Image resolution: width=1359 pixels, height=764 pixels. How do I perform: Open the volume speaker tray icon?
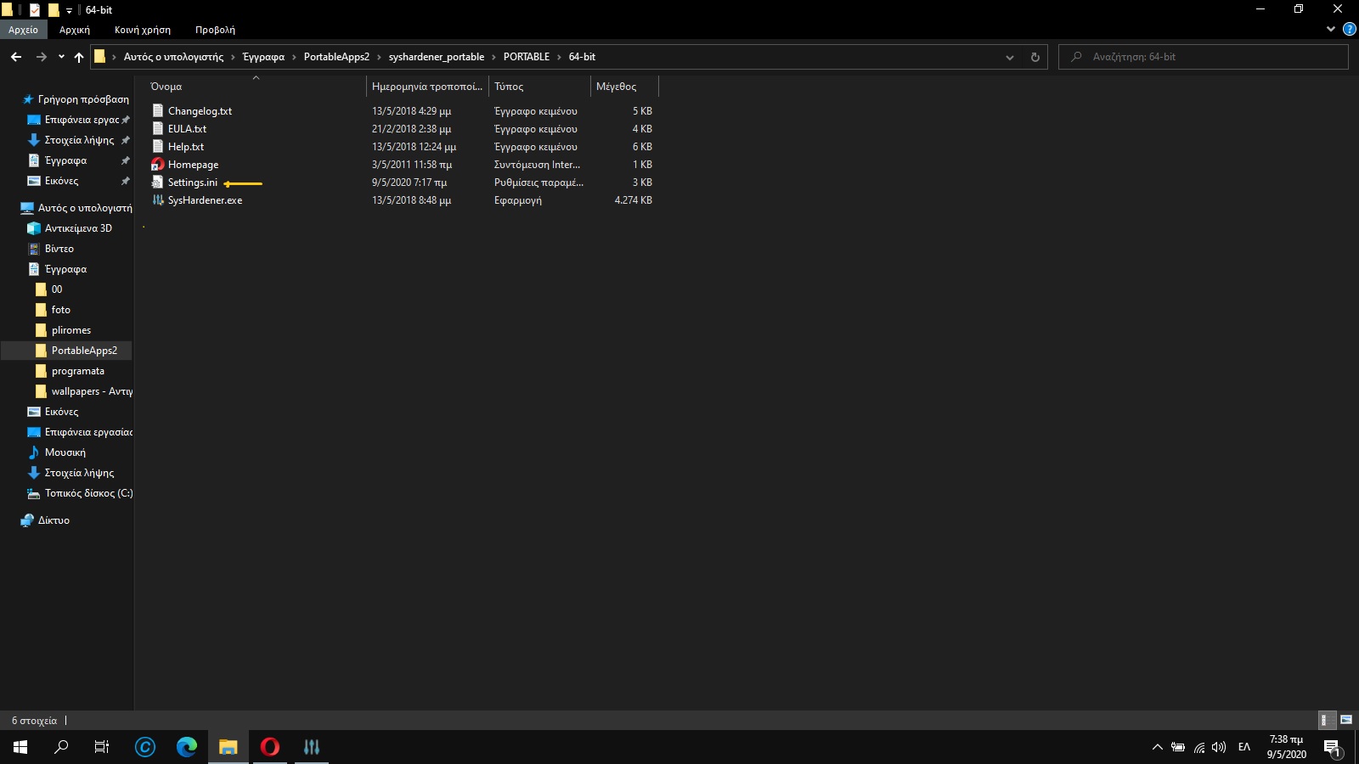coord(1219,747)
